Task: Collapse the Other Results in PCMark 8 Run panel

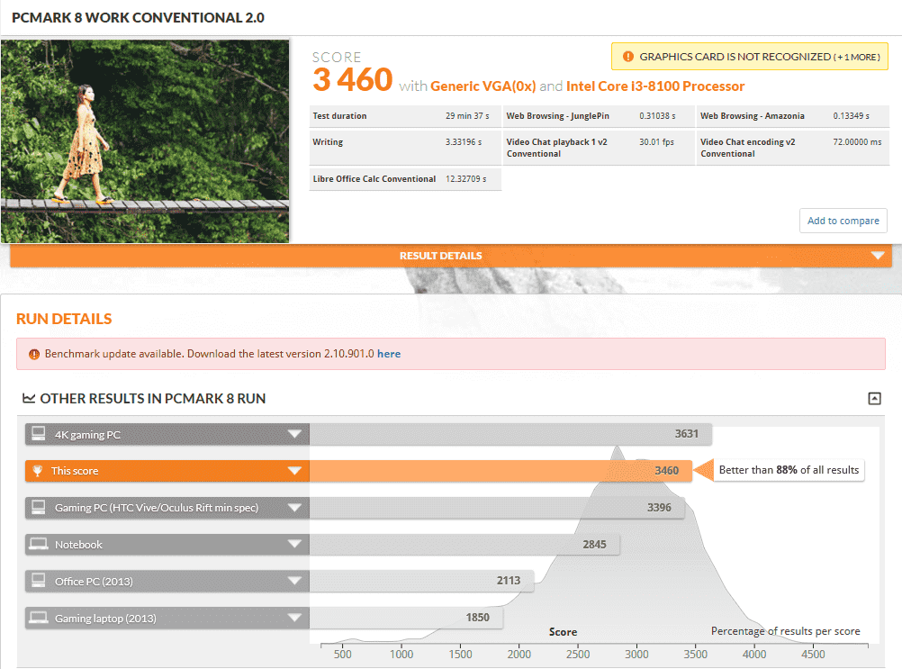Action: tap(874, 399)
